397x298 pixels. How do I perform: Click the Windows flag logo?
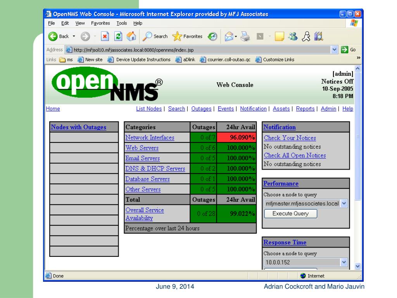pos(354,23)
